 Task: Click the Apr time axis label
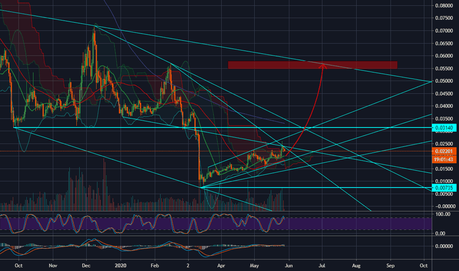221,266
